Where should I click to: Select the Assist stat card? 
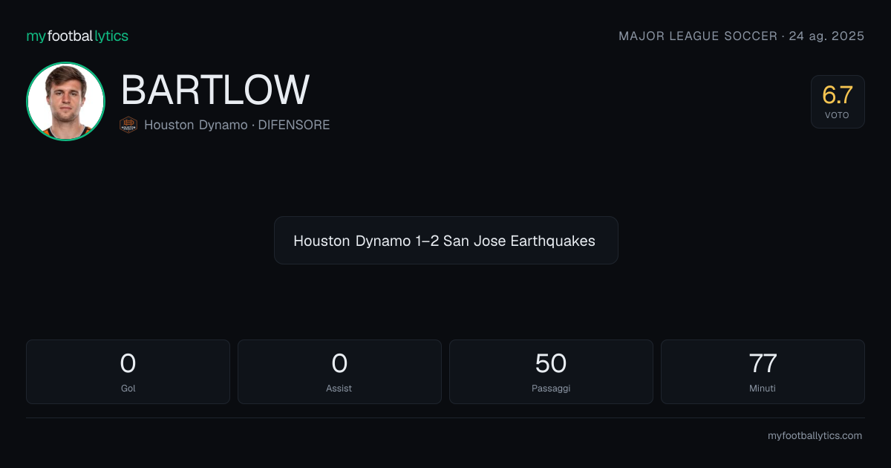(339, 371)
